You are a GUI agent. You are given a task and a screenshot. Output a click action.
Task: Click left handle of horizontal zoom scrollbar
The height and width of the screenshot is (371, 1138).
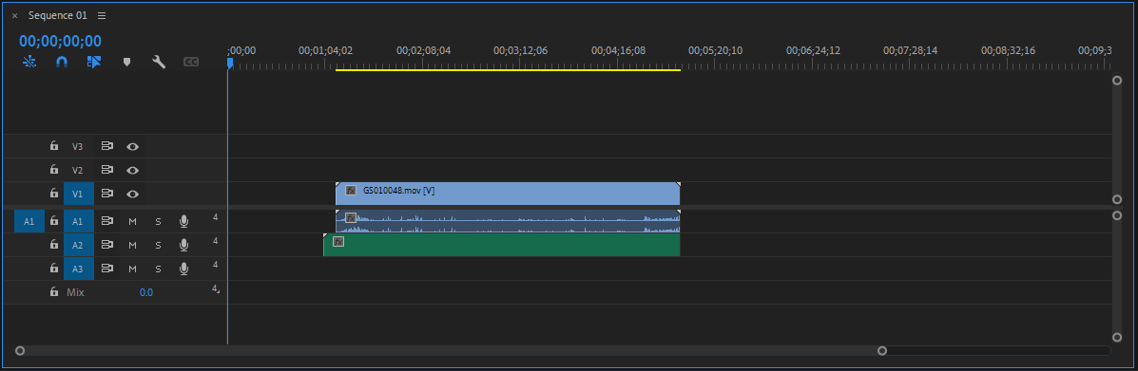pos(20,351)
